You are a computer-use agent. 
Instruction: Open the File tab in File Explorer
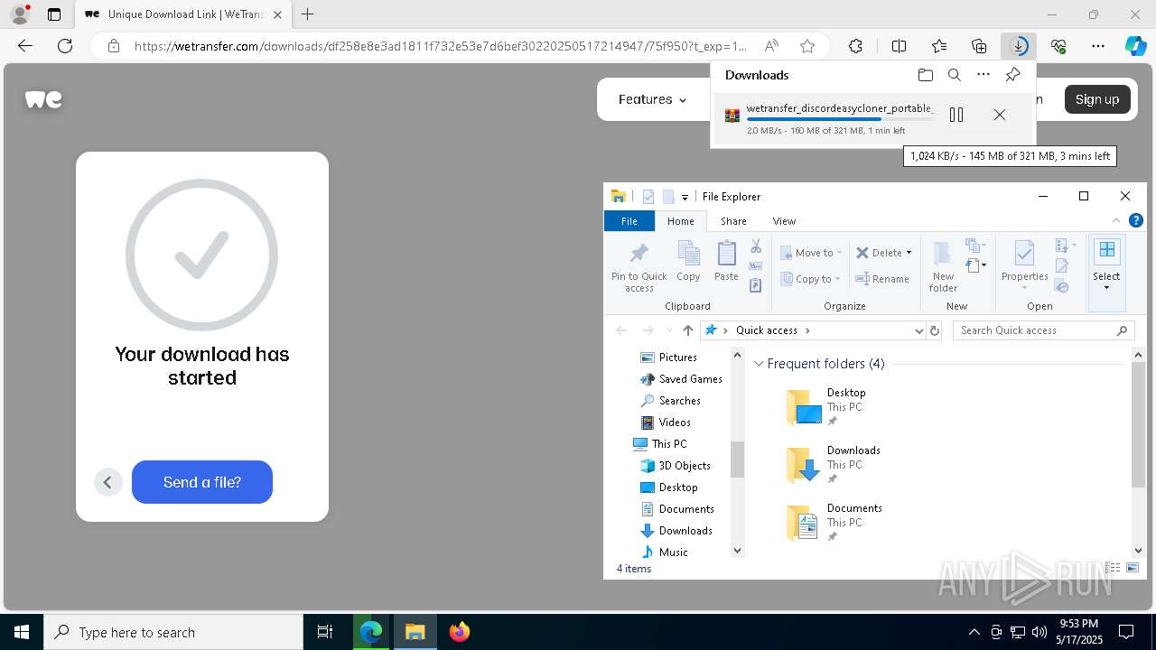point(629,221)
